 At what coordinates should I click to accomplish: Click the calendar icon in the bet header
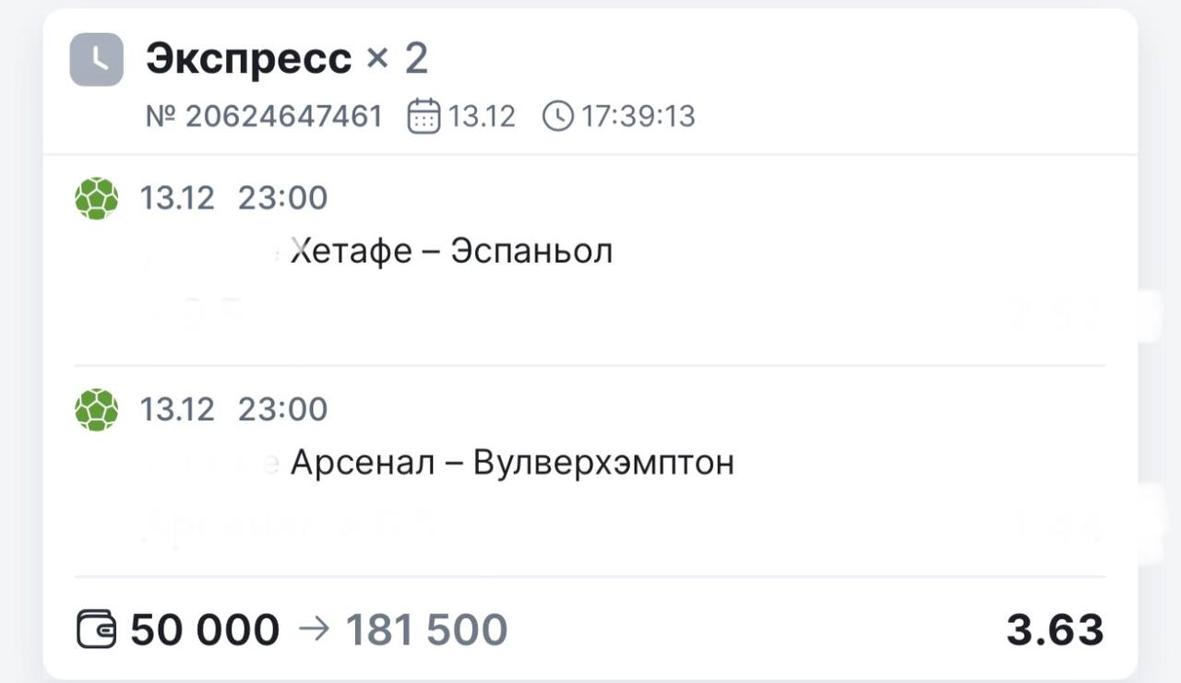point(423,117)
